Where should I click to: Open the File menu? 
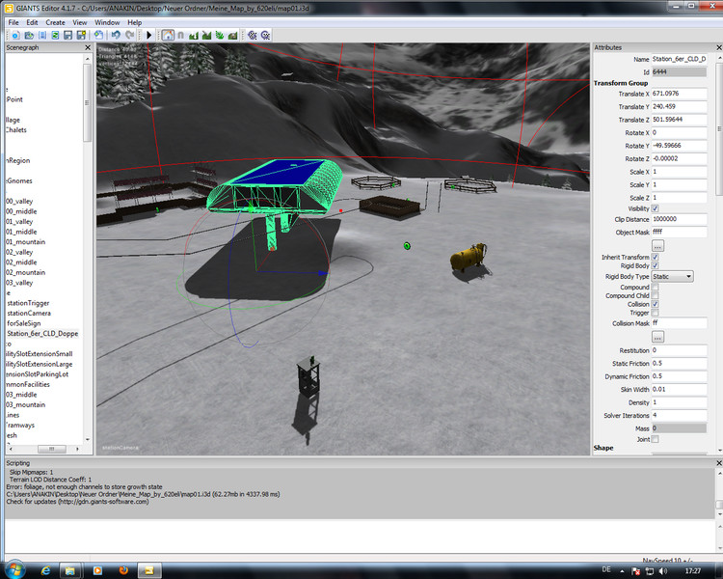pos(13,22)
